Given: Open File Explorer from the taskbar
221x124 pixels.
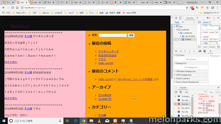Looking at the screenshot, I should pos(91,121).
